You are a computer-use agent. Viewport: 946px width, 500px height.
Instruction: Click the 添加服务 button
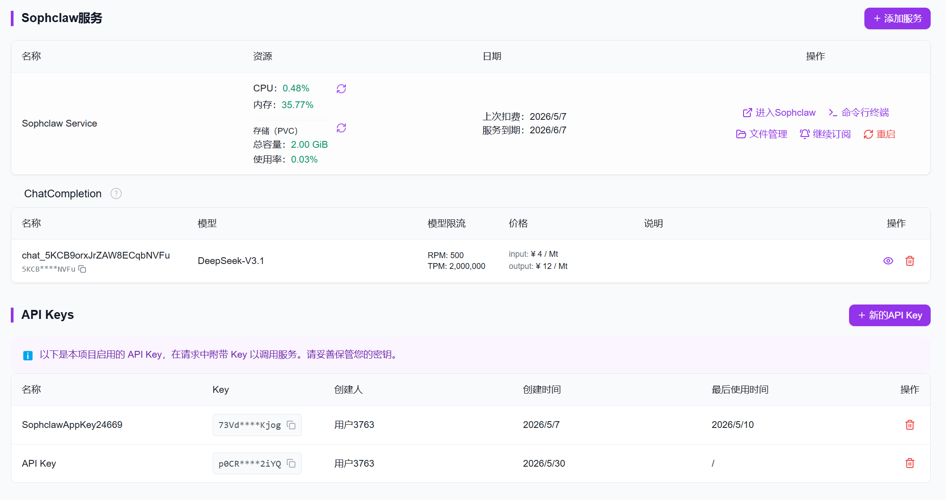tap(897, 18)
